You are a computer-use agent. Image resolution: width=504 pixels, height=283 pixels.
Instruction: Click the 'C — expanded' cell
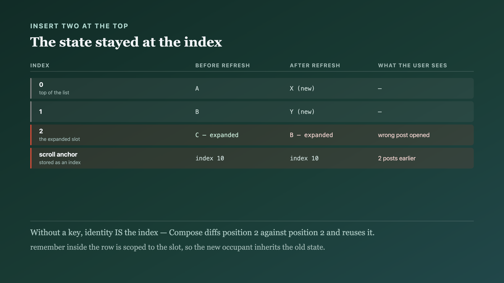[217, 135]
